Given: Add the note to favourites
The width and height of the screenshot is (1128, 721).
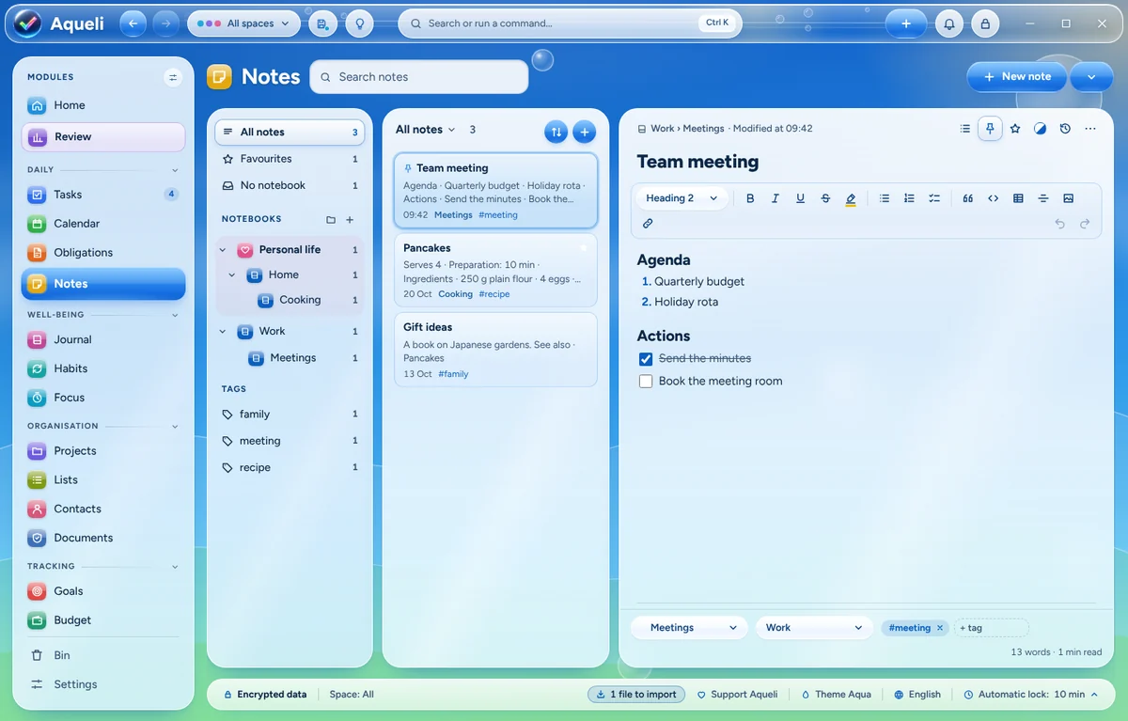Looking at the screenshot, I should pyautogui.click(x=1015, y=129).
